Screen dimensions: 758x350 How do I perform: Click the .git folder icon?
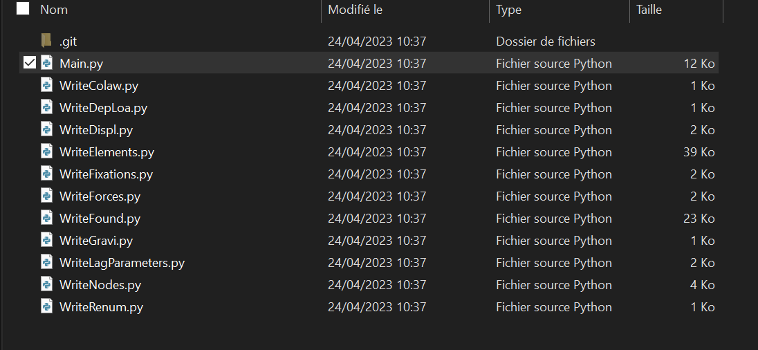pyautogui.click(x=46, y=41)
